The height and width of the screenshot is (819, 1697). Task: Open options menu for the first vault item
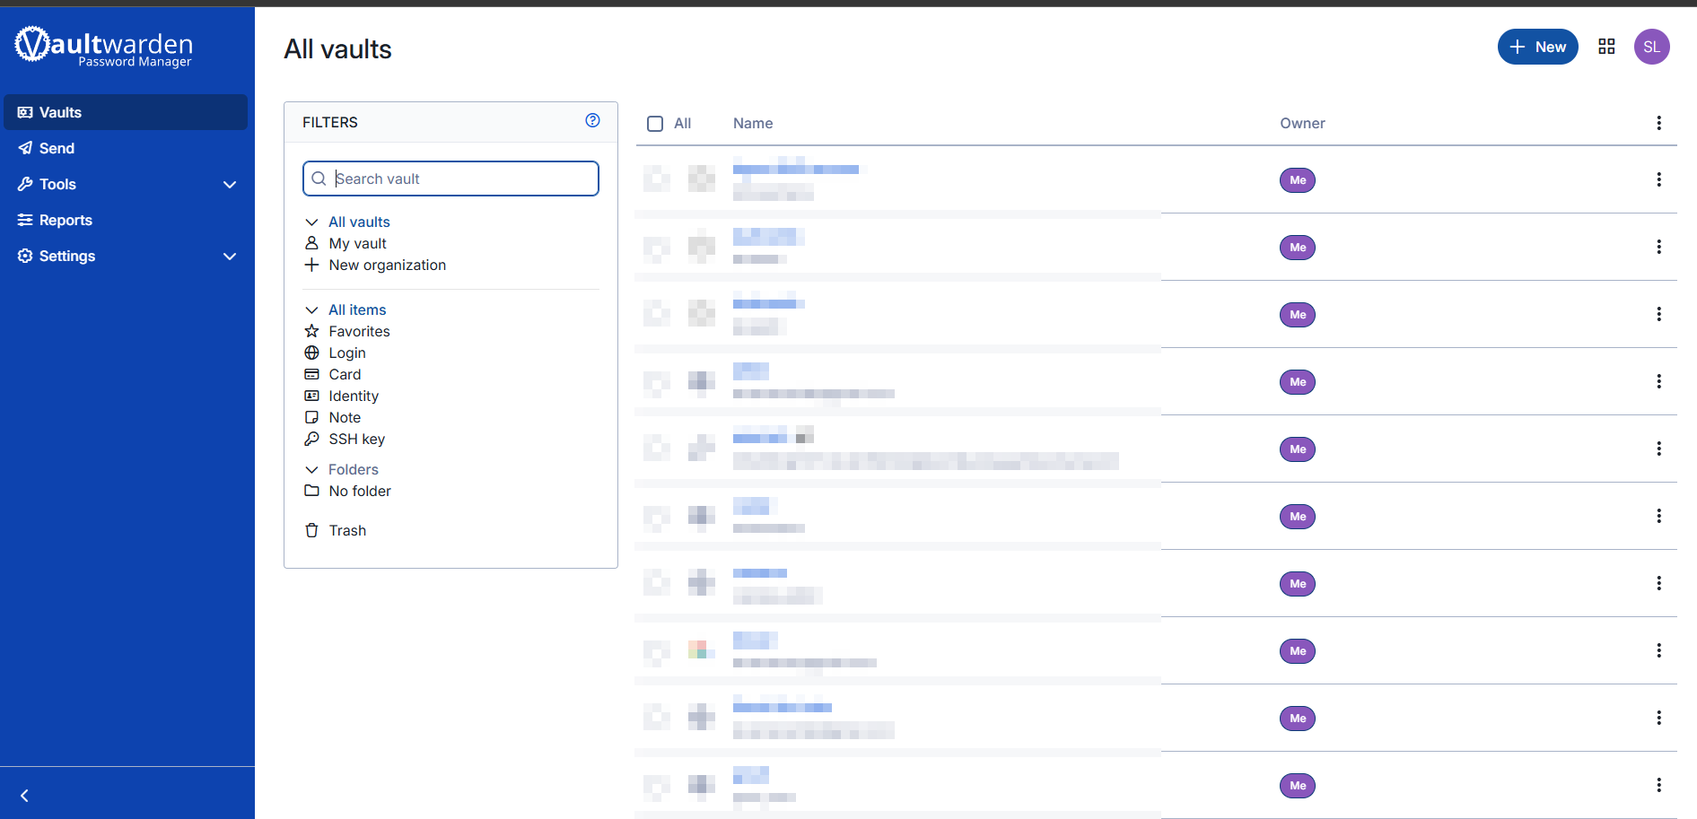(x=1658, y=179)
